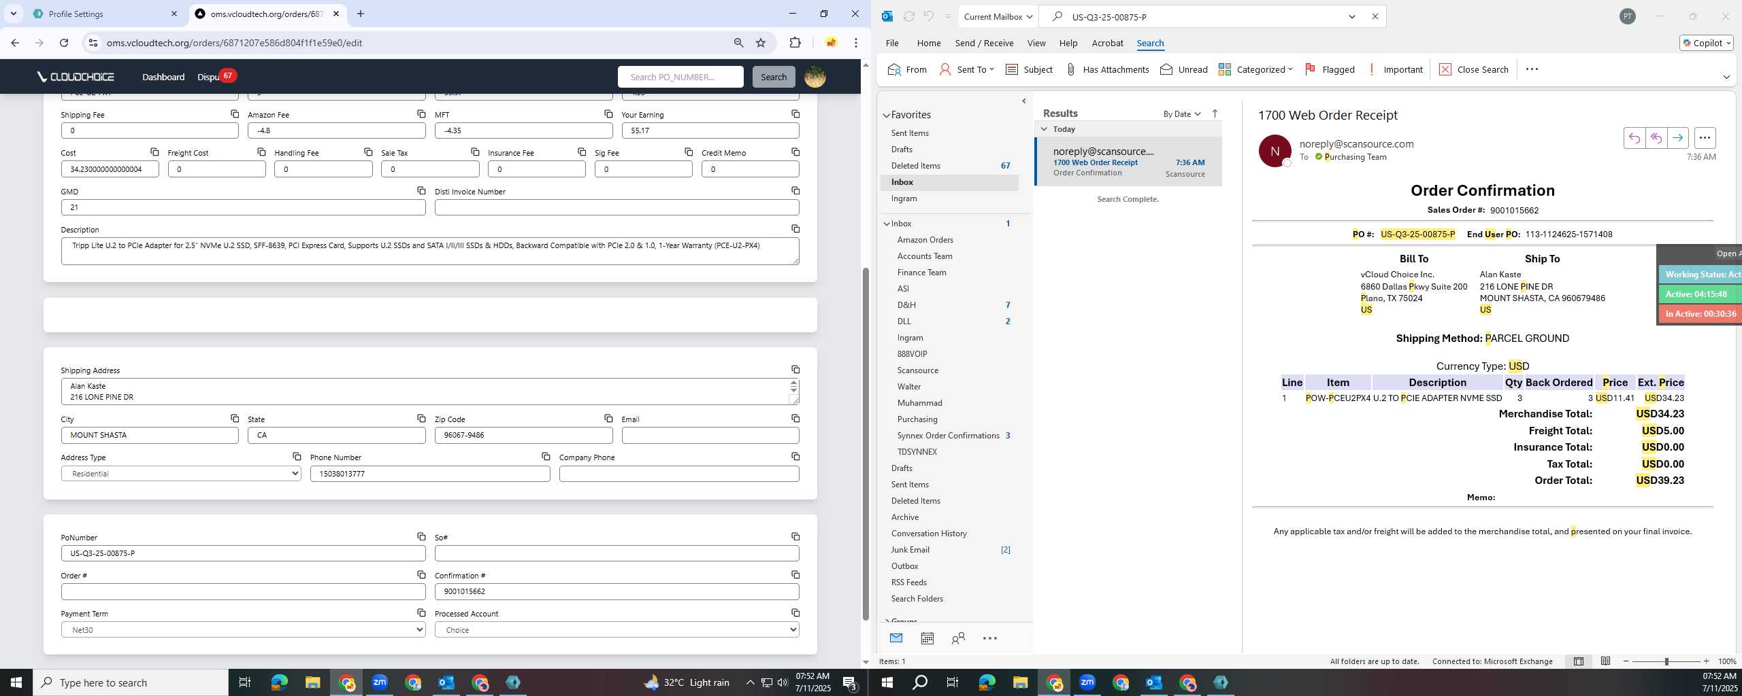Viewport: 1742px width, 696px height.
Task: Reply to the email in Outlook
Action: coord(1634,138)
